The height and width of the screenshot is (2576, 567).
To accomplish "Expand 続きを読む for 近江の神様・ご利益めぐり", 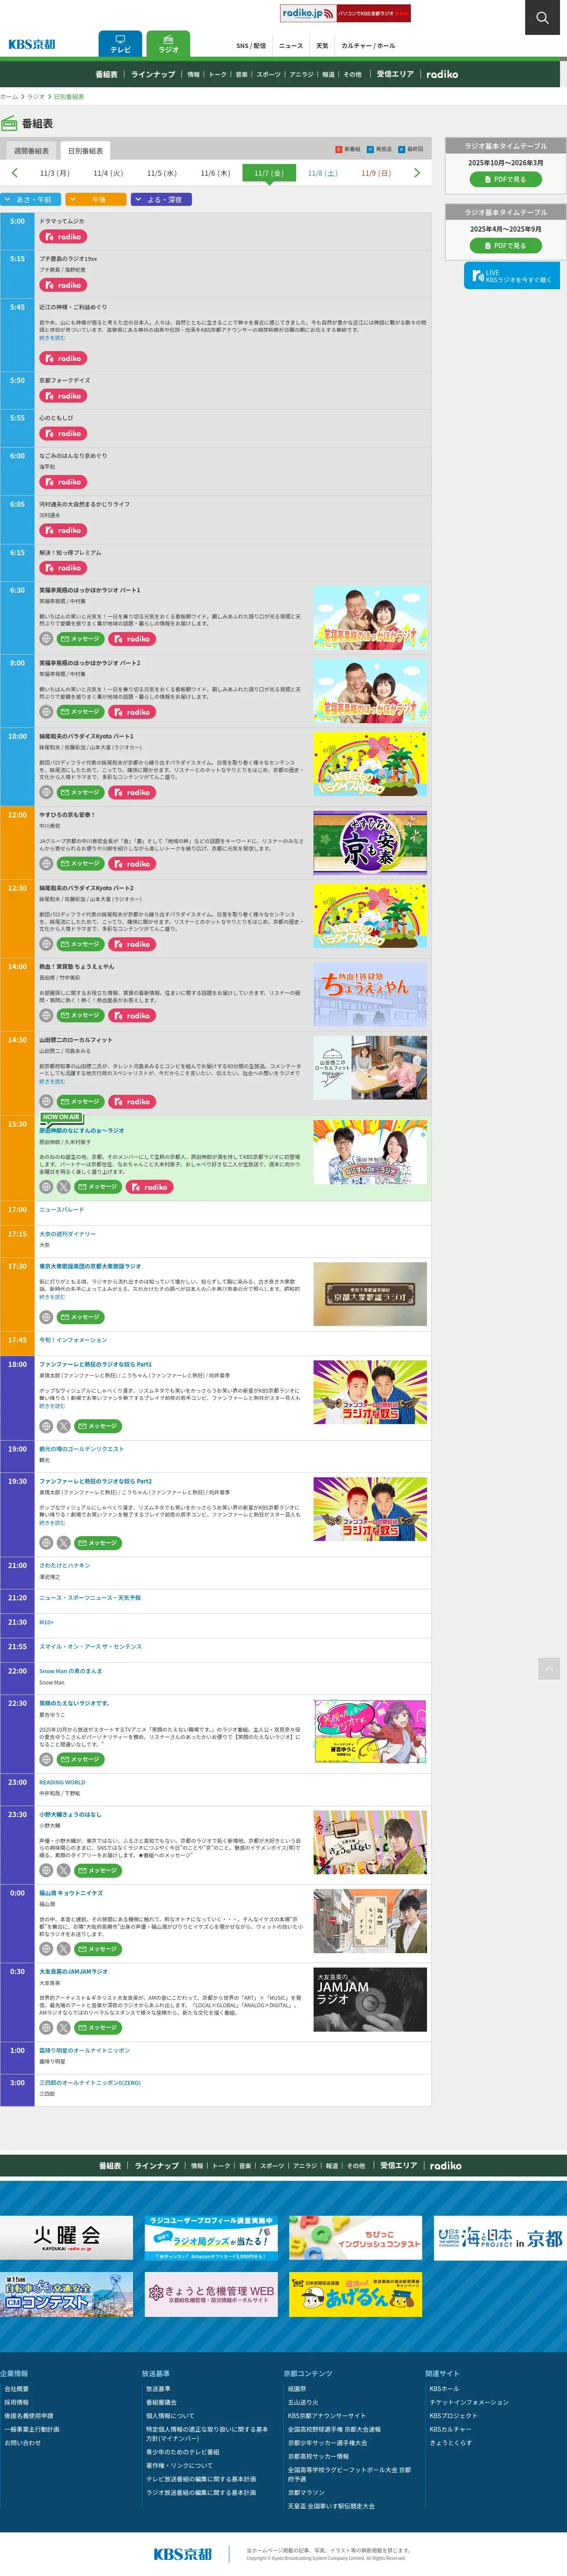I will click(x=52, y=338).
